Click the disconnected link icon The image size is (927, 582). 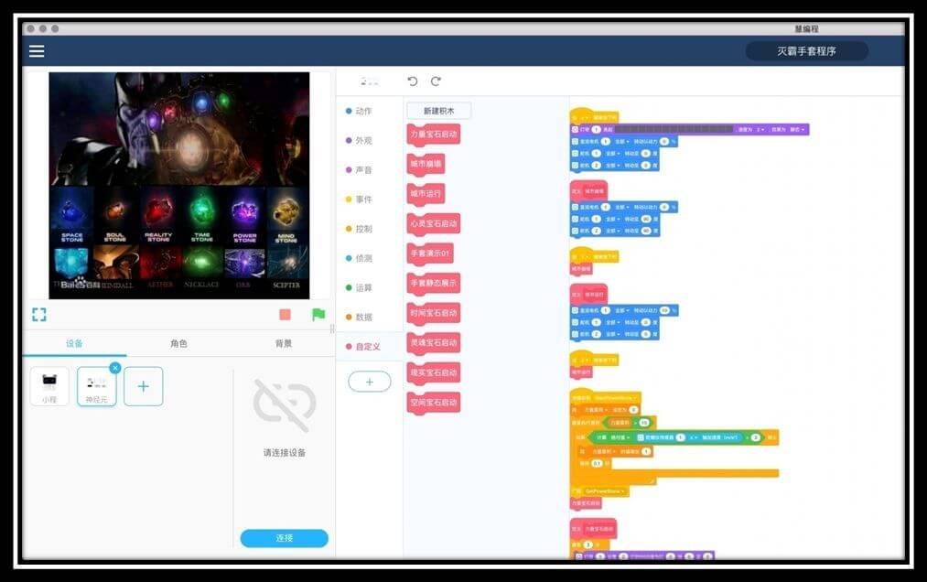click(x=285, y=405)
